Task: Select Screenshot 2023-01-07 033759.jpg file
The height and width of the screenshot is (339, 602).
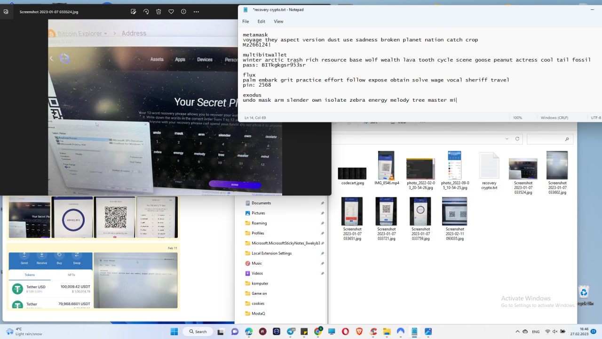Action: 420,218
